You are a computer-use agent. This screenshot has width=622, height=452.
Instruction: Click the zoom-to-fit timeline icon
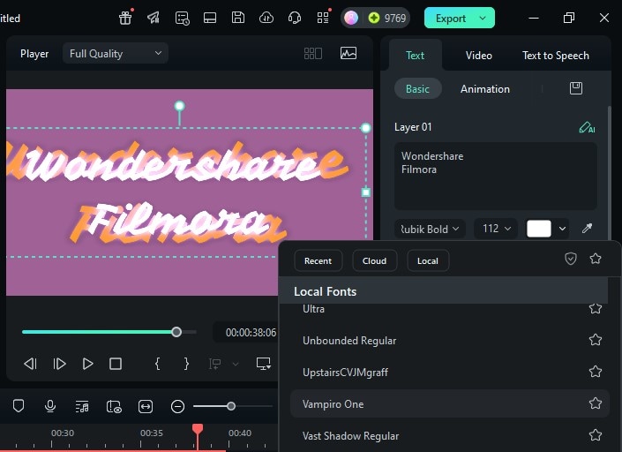tap(146, 406)
